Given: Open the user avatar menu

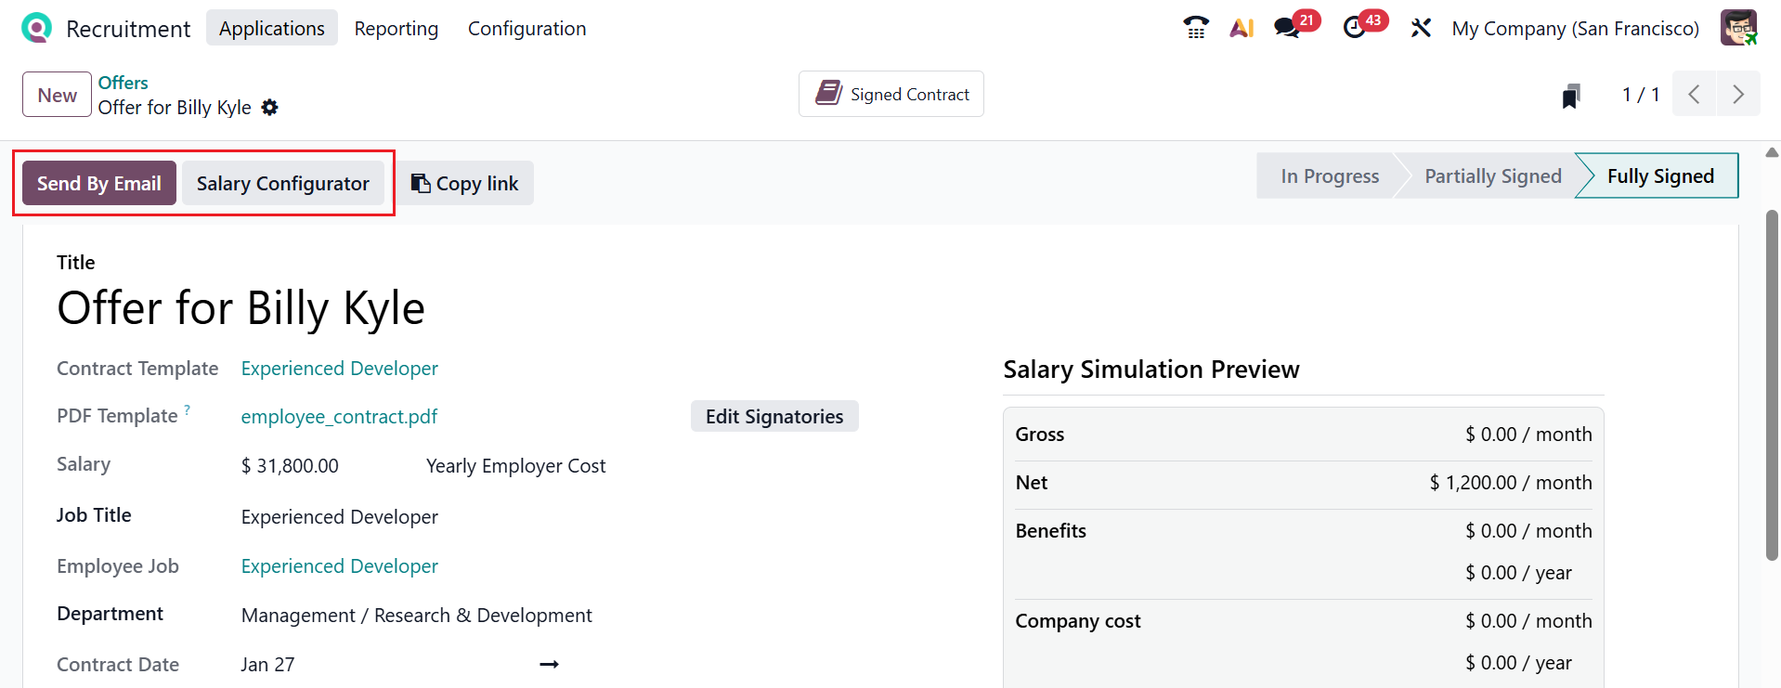Looking at the screenshot, I should 1738,28.
